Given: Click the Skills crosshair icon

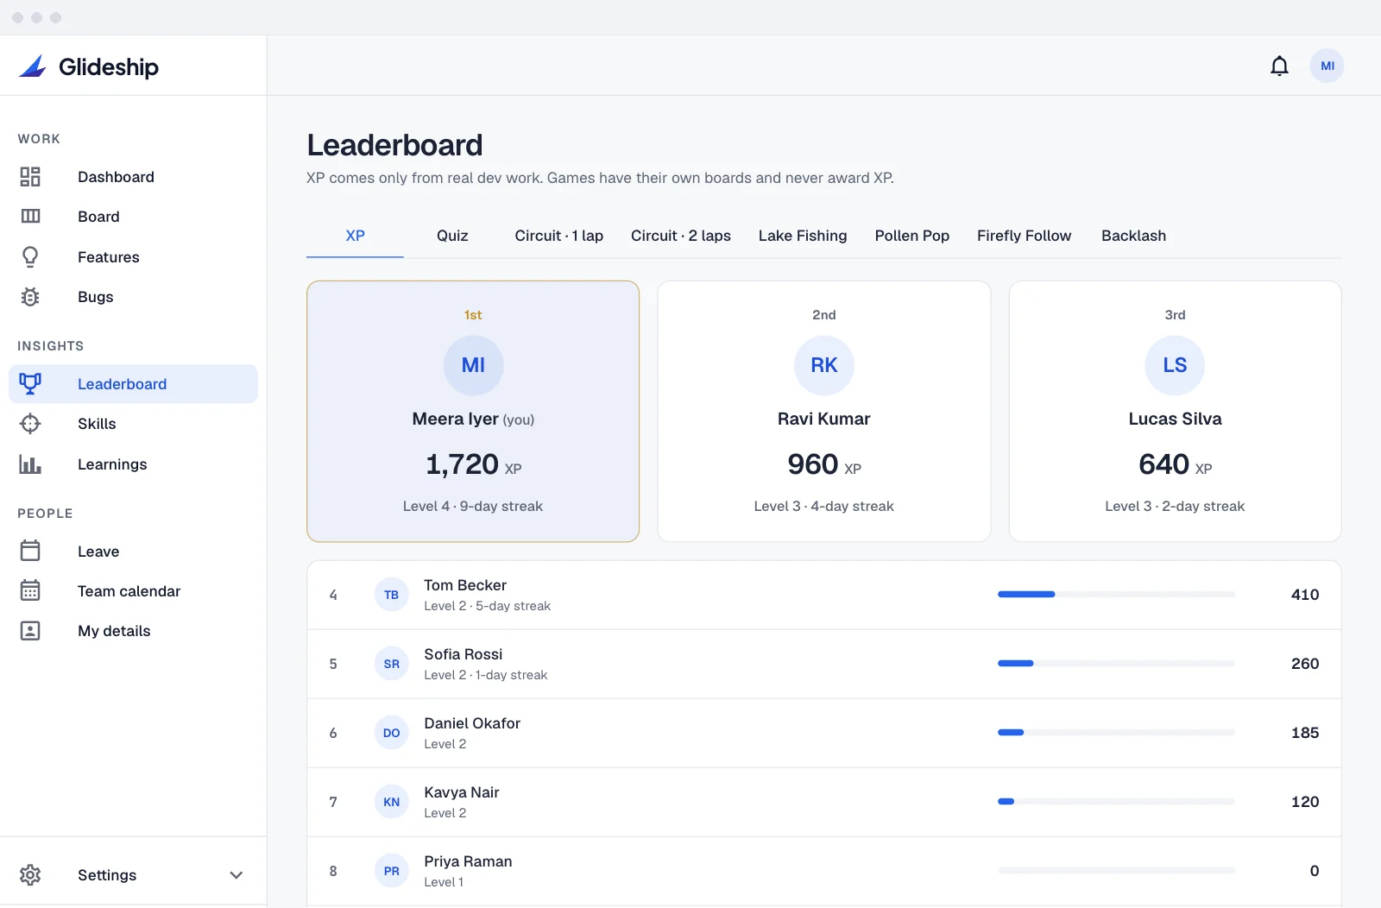Looking at the screenshot, I should point(30,424).
